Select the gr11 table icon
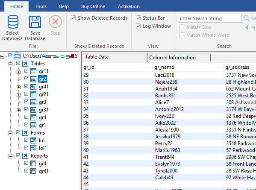Screen dimensions: 256x190 coord(33,71)
